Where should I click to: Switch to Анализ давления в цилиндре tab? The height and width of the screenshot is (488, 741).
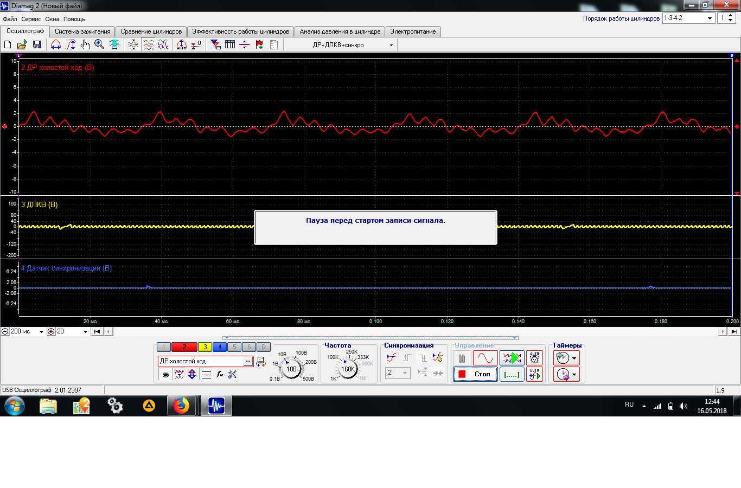click(x=340, y=31)
